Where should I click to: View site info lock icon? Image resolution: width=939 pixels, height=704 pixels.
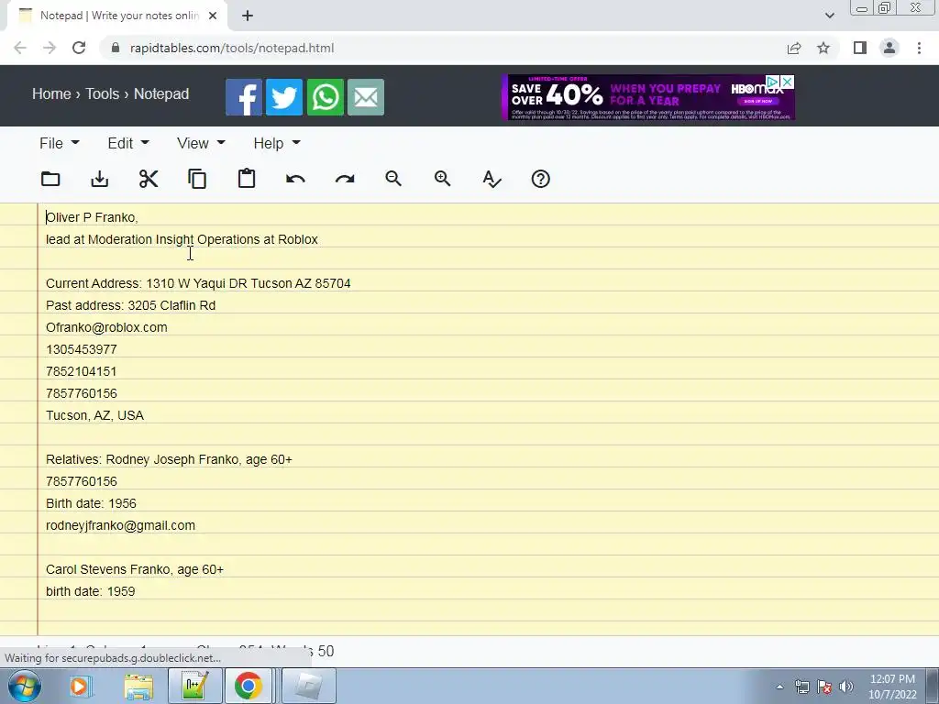point(116,48)
